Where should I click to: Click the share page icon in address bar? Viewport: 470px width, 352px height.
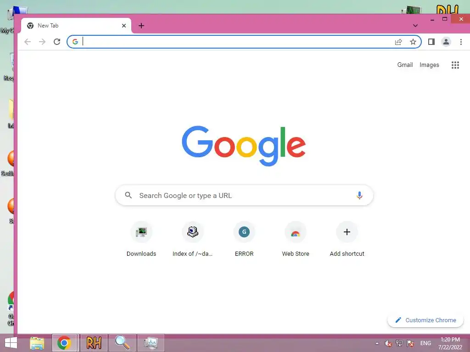(398, 42)
